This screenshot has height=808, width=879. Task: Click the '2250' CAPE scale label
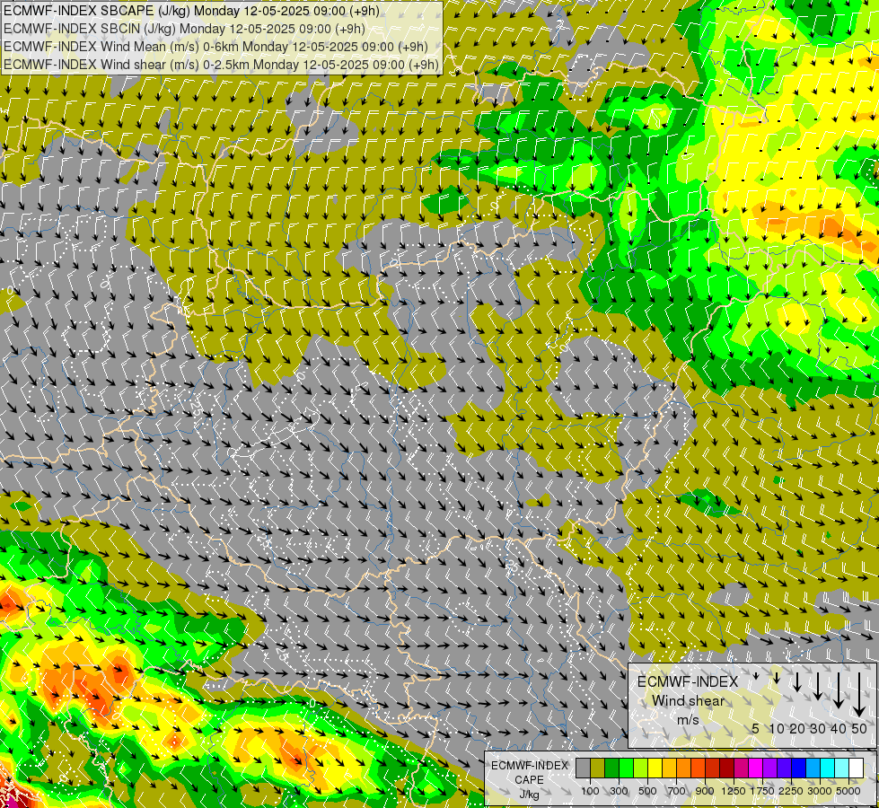pos(791,791)
